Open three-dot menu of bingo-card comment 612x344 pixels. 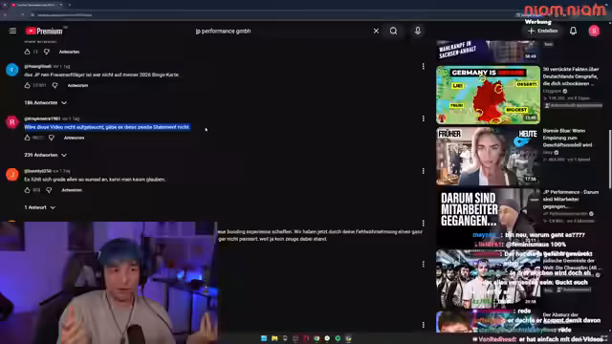pos(423,66)
